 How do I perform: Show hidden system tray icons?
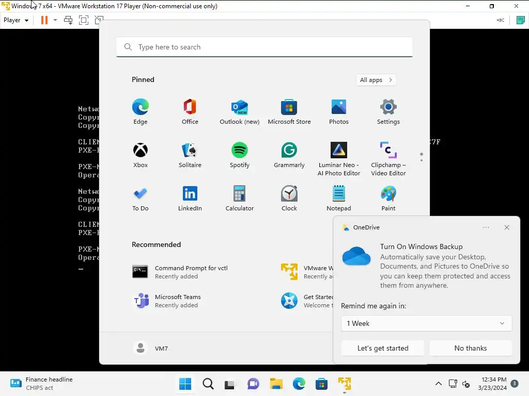point(438,384)
